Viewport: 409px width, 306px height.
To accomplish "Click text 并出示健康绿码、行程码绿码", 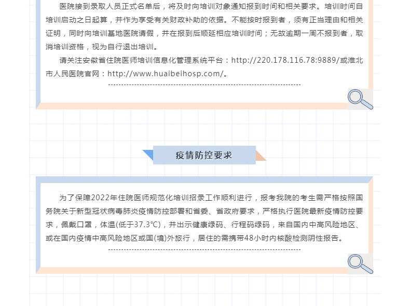I will click(x=219, y=225).
